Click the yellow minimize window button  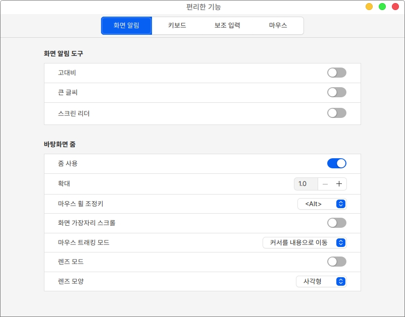click(x=369, y=7)
